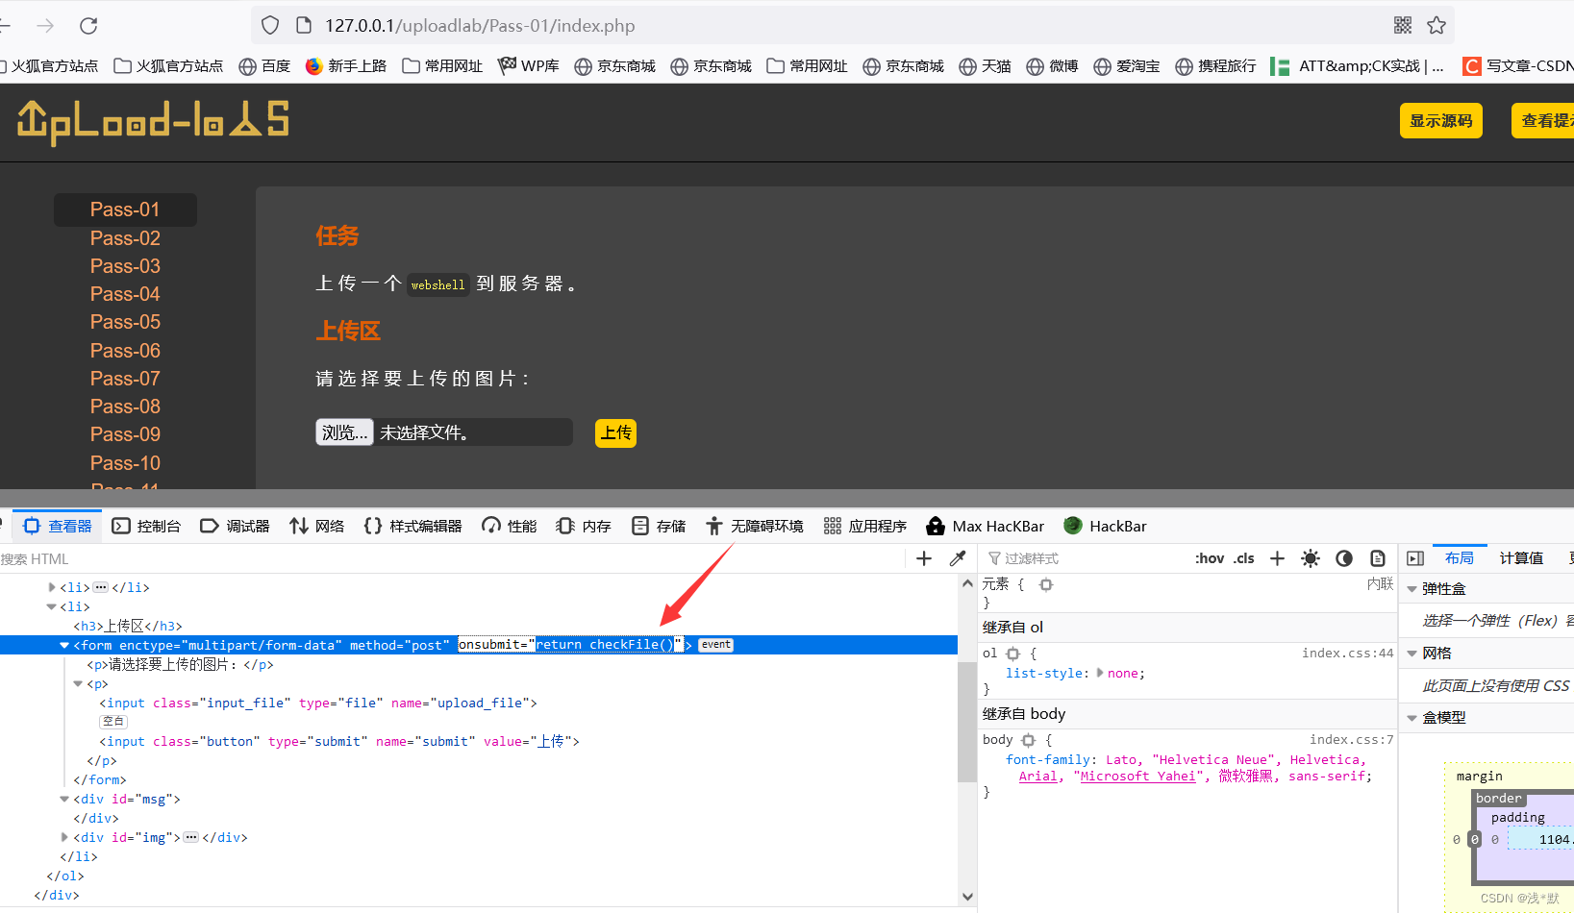
Task: Open the Max HacKBar tab
Action: click(986, 526)
